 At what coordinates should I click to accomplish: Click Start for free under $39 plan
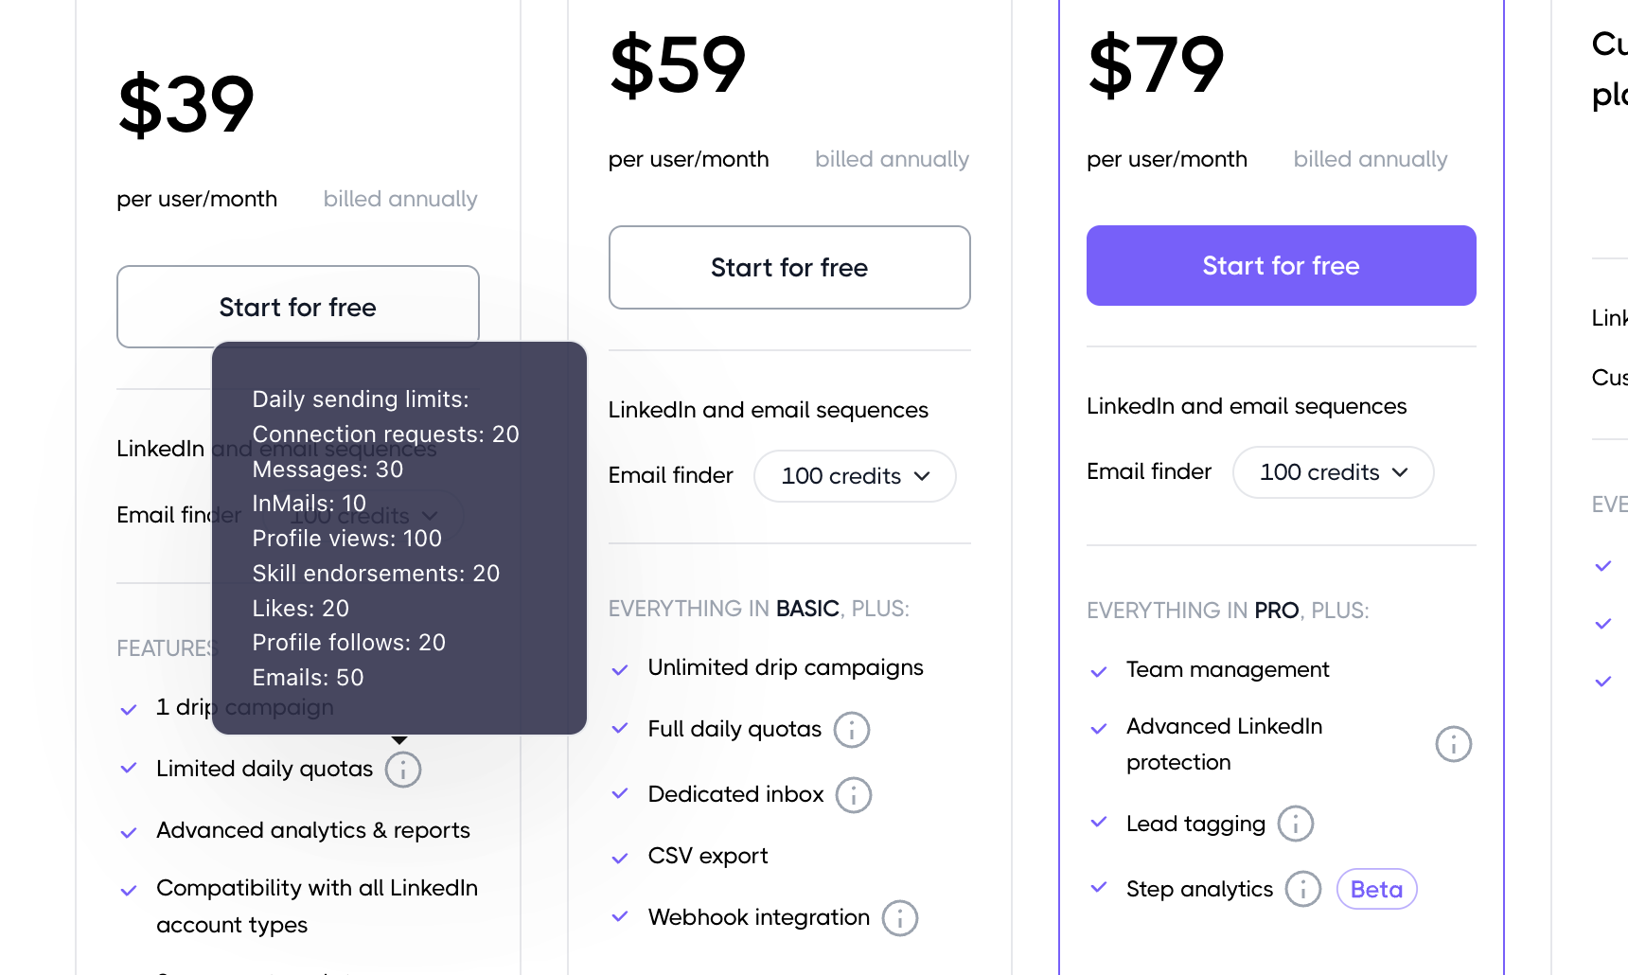click(297, 308)
